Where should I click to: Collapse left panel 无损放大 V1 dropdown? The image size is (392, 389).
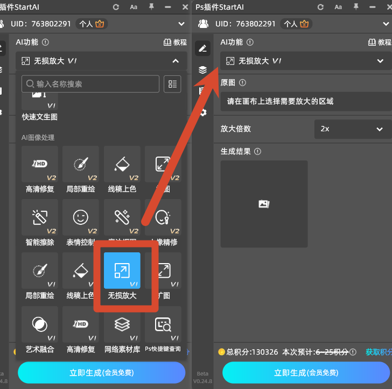176,61
